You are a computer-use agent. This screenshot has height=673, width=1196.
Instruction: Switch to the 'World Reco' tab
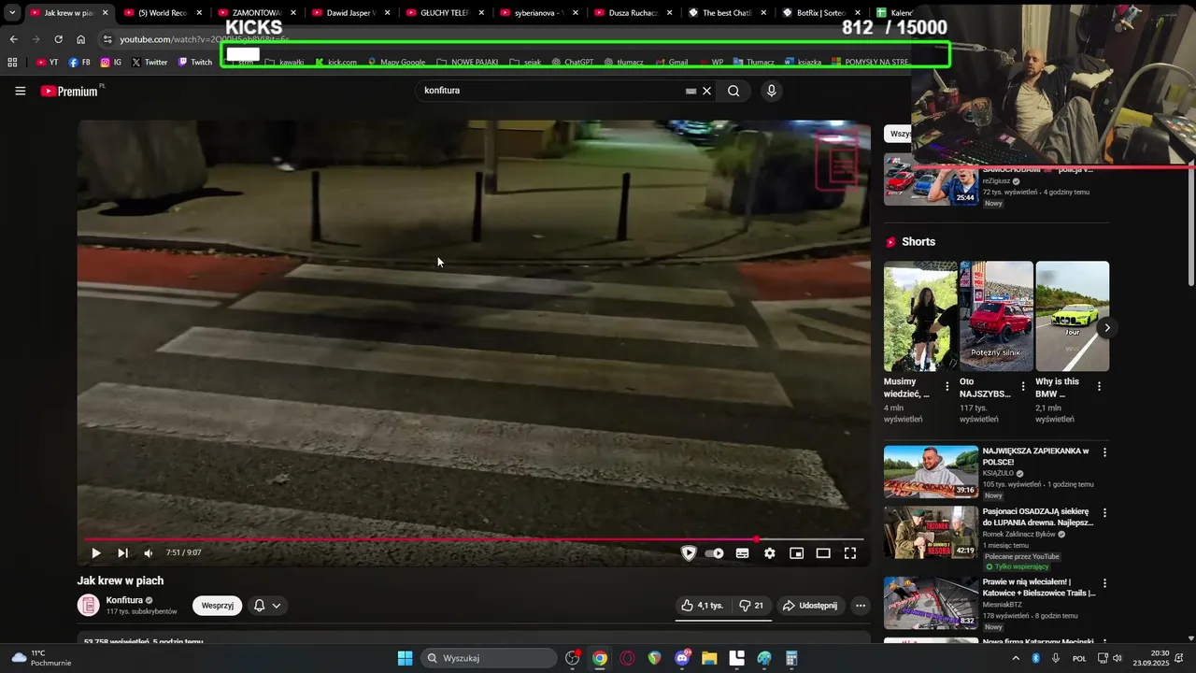pos(163,13)
